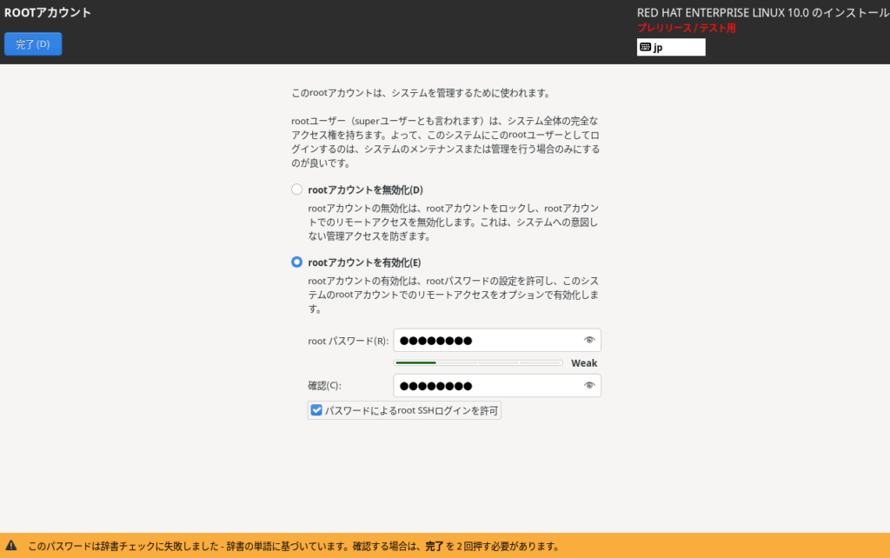The height and width of the screenshot is (558, 890).
Task: Reveal confirmation password with eye icon
Action: click(x=589, y=385)
